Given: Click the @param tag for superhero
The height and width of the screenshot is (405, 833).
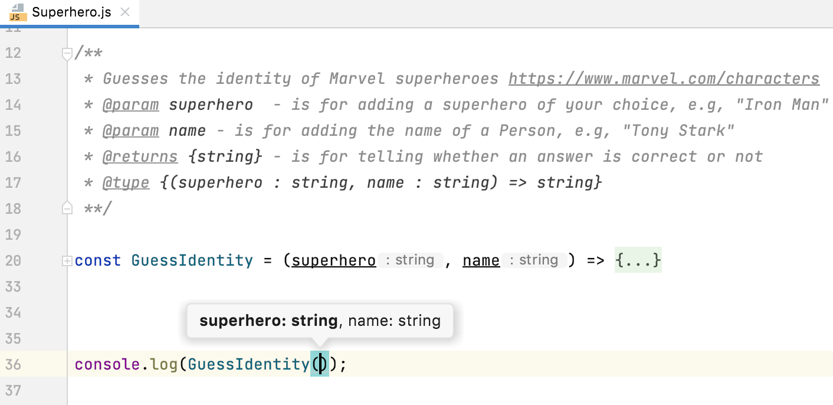Looking at the screenshot, I should (x=130, y=104).
